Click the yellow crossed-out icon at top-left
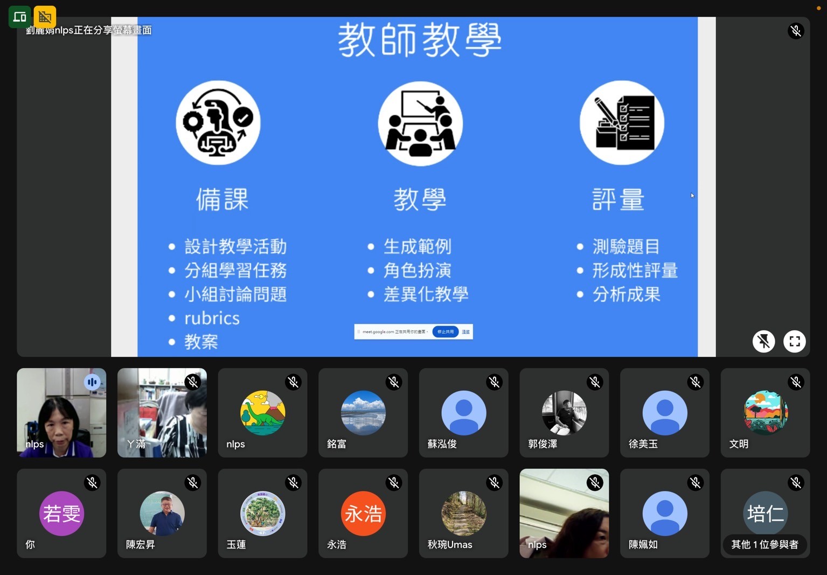This screenshot has height=575, width=827. 45,17
